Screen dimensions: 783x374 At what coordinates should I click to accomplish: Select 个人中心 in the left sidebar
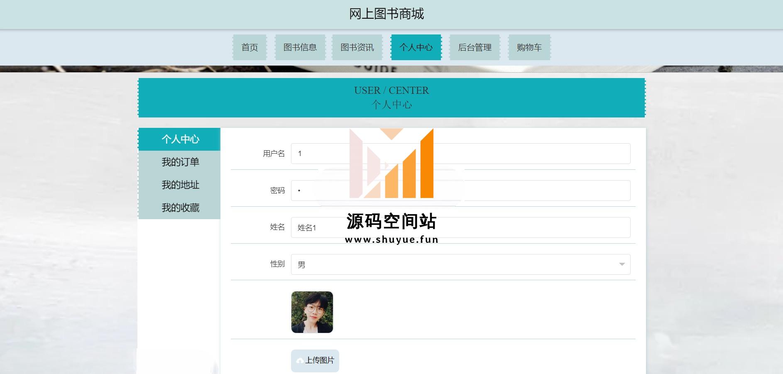click(179, 139)
